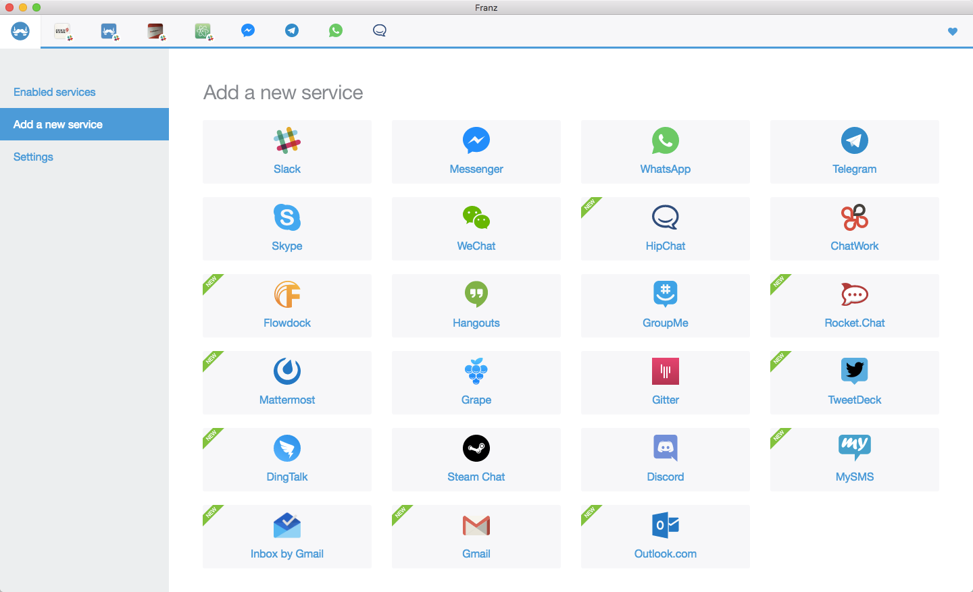Add the WeChat service
This screenshot has height=592, width=973.
point(476,229)
